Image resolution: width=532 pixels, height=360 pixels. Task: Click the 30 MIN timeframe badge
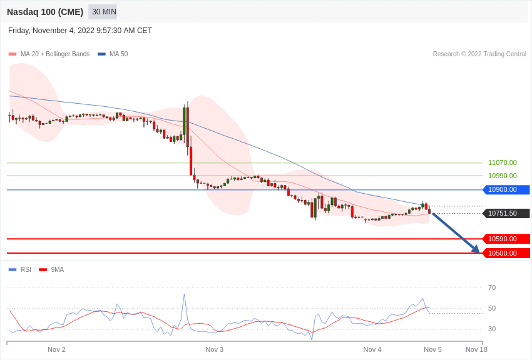[x=103, y=12]
